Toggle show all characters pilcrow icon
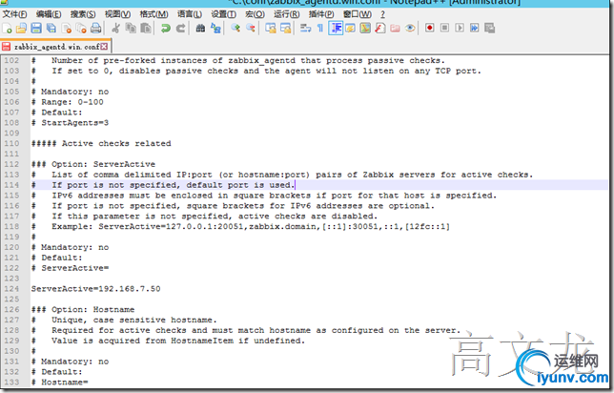The height and width of the screenshot is (393, 614). [x=320, y=29]
